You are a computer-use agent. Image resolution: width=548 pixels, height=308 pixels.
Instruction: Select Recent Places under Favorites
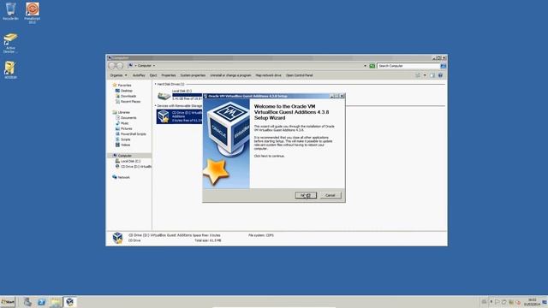point(128,102)
